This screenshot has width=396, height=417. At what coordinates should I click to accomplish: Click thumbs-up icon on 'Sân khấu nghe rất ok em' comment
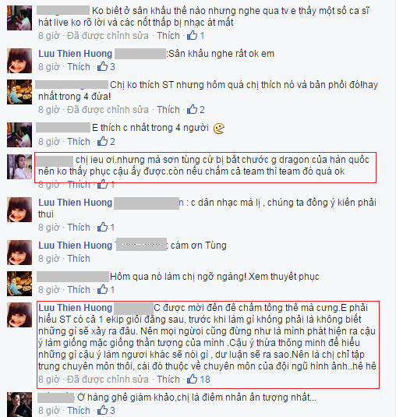(x=102, y=66)
